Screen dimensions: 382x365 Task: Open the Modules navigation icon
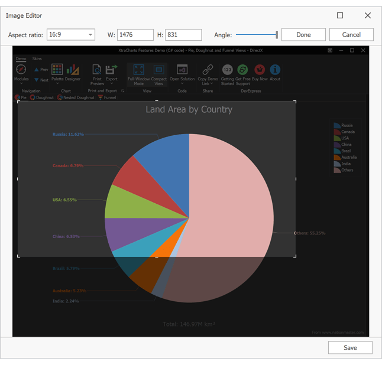coord(21,70)
